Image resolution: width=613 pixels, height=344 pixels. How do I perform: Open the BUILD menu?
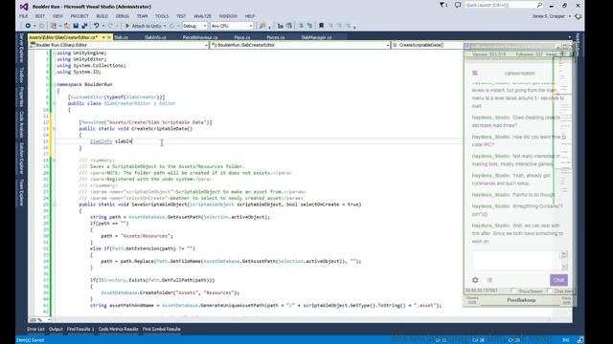(102, 16)
